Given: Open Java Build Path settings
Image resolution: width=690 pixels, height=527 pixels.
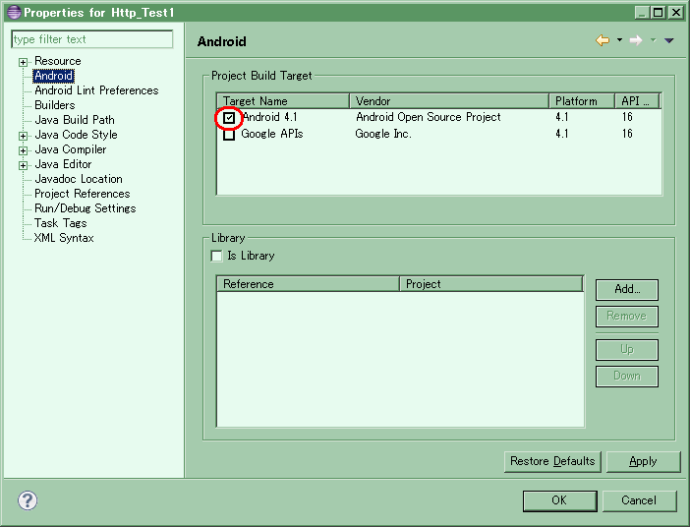Looking at the screenshot, I should (x=75, y=120).
